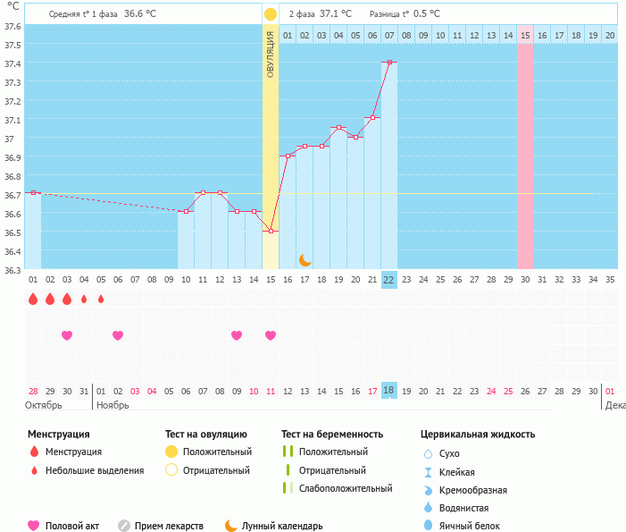This screenshot has width=626, height=532.
Task: Click the lowest 36.5 temperature point at ovulation
Action: (271, 231)
